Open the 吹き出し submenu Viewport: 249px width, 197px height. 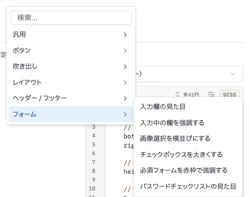point(71,67)
